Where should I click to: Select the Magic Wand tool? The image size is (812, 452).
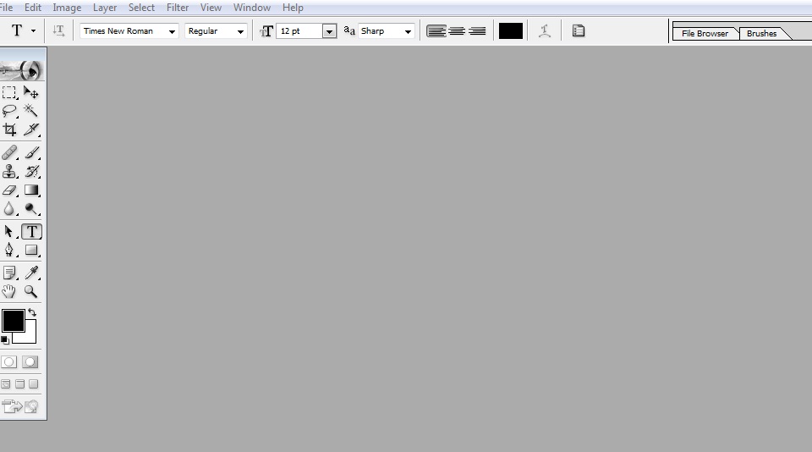click(31, 110)
